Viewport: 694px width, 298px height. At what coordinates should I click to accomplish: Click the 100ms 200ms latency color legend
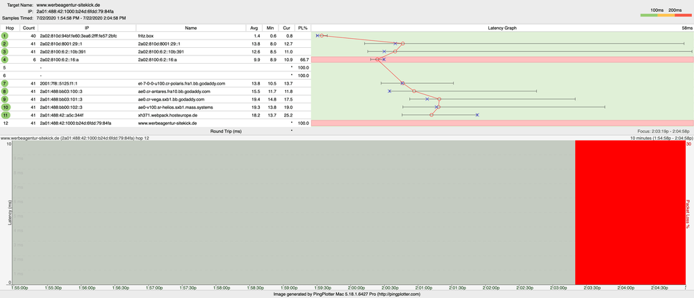666,12
